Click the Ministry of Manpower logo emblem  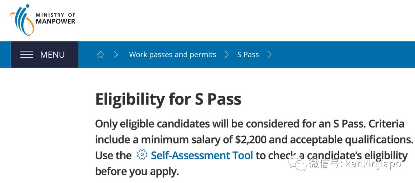point(22,19)
